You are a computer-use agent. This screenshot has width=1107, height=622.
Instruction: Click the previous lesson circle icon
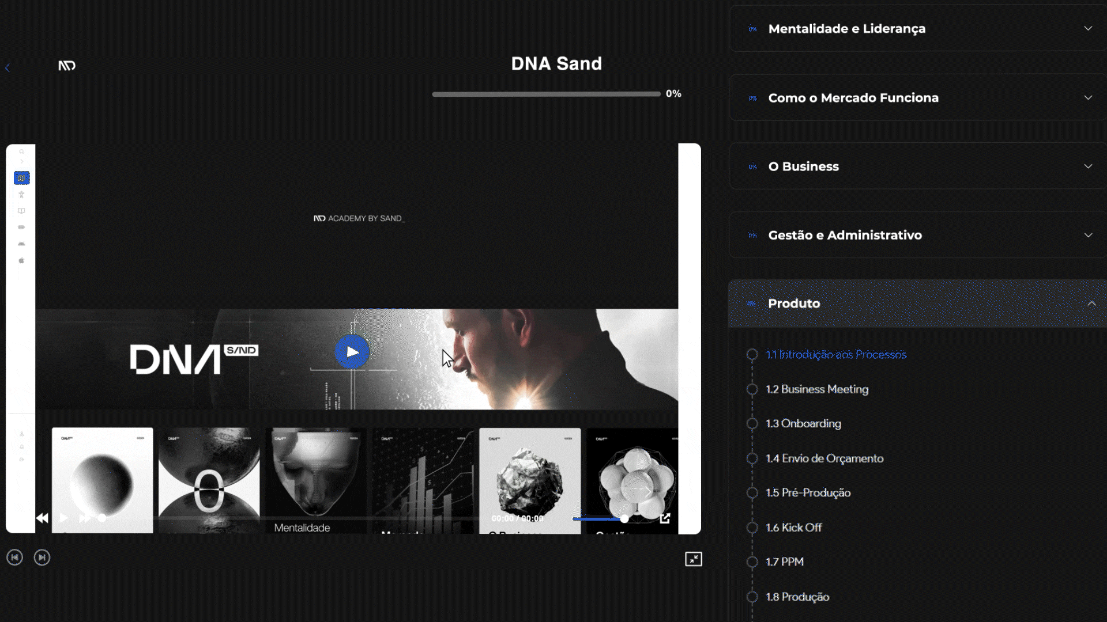(15, 557)
